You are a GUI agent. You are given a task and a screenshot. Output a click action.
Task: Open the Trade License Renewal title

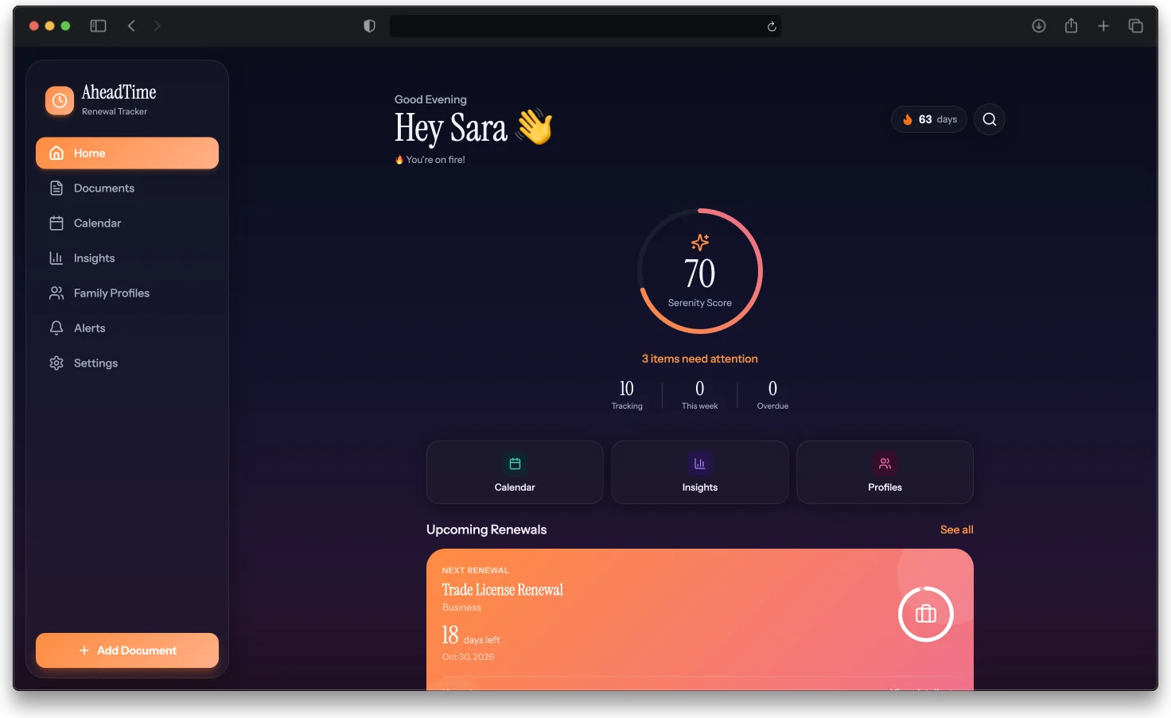point(503,590)
